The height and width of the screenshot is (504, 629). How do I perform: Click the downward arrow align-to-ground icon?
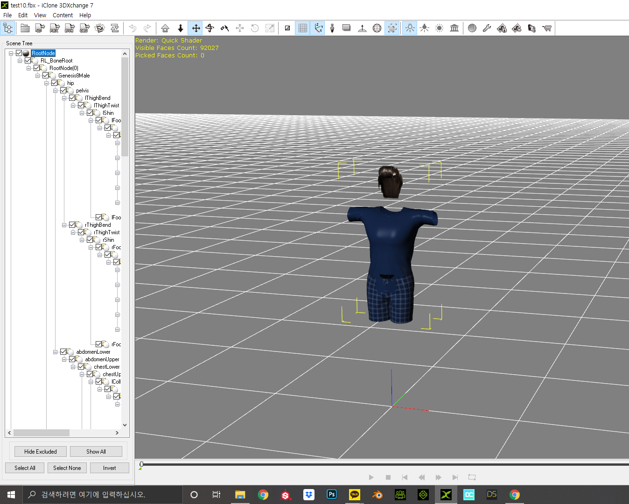(x=181, y=28)
